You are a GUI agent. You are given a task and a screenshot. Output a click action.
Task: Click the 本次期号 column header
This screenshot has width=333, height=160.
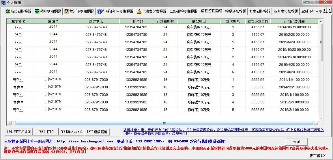pos(233,21)
